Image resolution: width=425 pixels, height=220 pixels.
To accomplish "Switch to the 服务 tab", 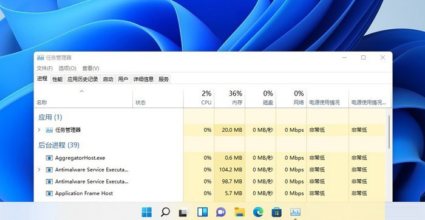I will pyautogui.click(x=164, y=79).
